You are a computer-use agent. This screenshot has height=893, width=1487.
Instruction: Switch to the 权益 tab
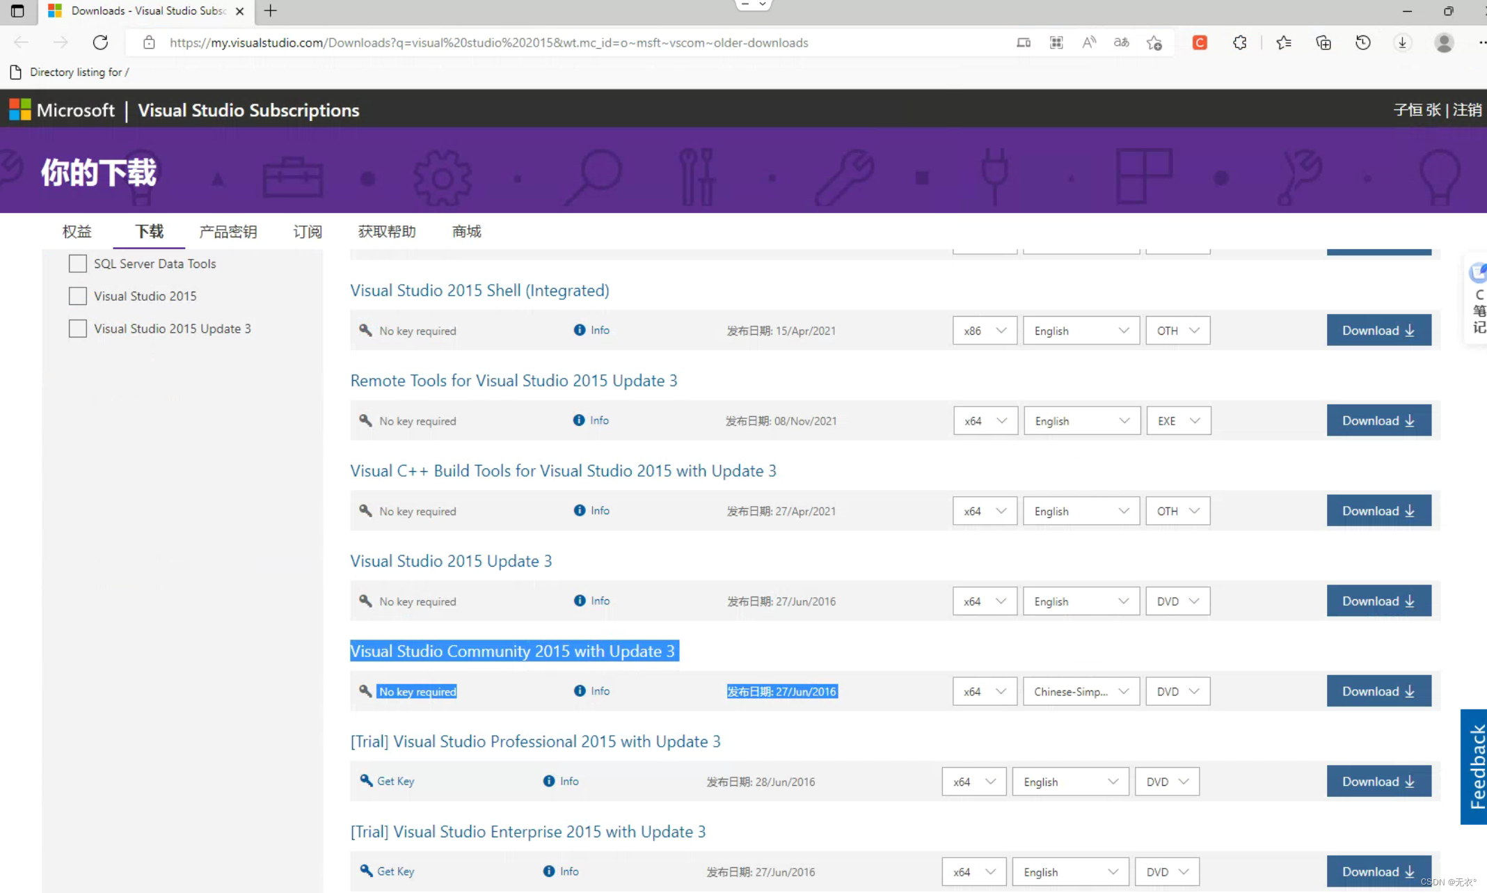pos(77,232)
